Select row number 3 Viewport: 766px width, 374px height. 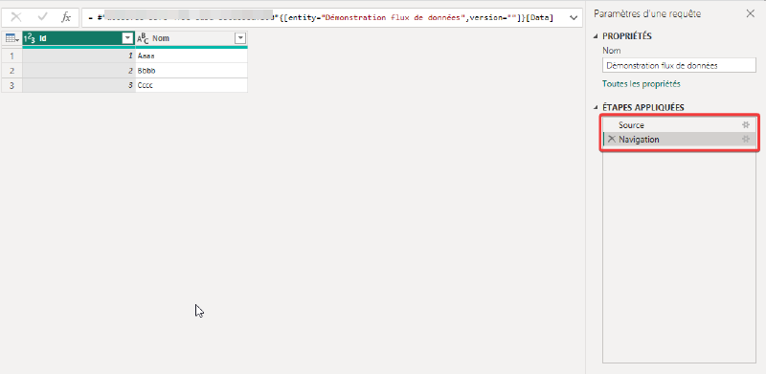click(11, 85)
